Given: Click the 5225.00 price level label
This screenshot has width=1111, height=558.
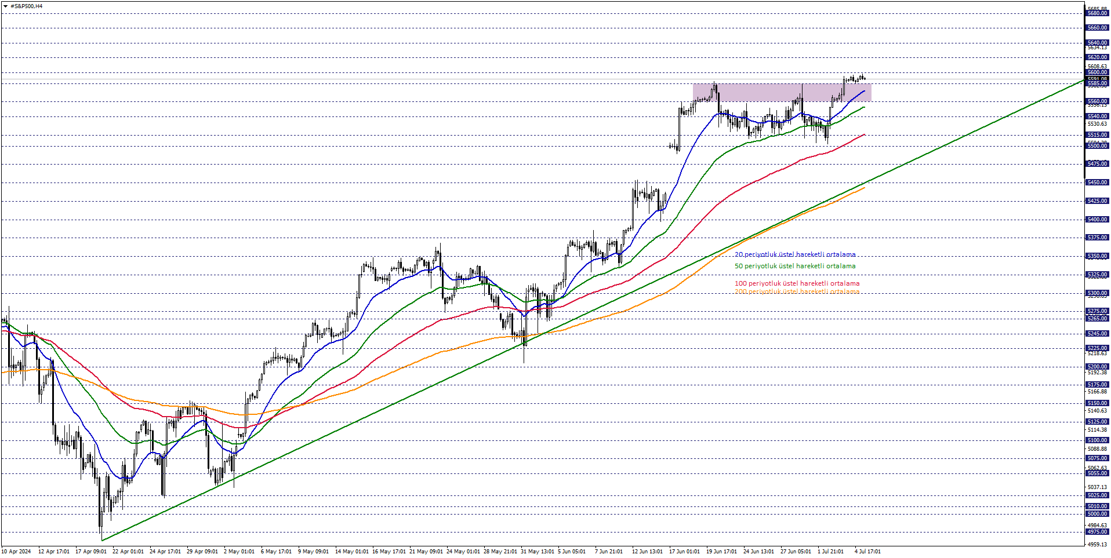Looking at the screenshot, I should [1097, 348].
